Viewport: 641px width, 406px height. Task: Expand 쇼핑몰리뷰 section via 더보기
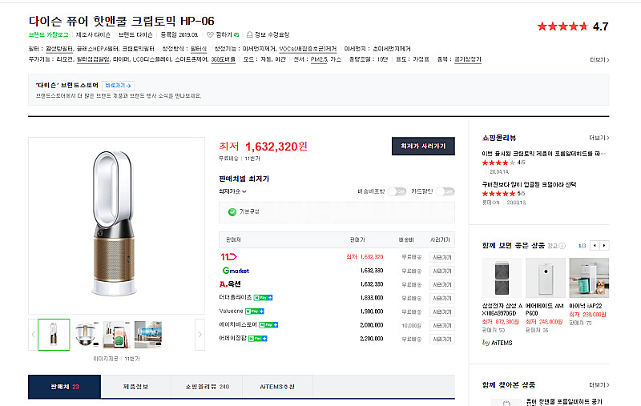(x=599, y=138)
